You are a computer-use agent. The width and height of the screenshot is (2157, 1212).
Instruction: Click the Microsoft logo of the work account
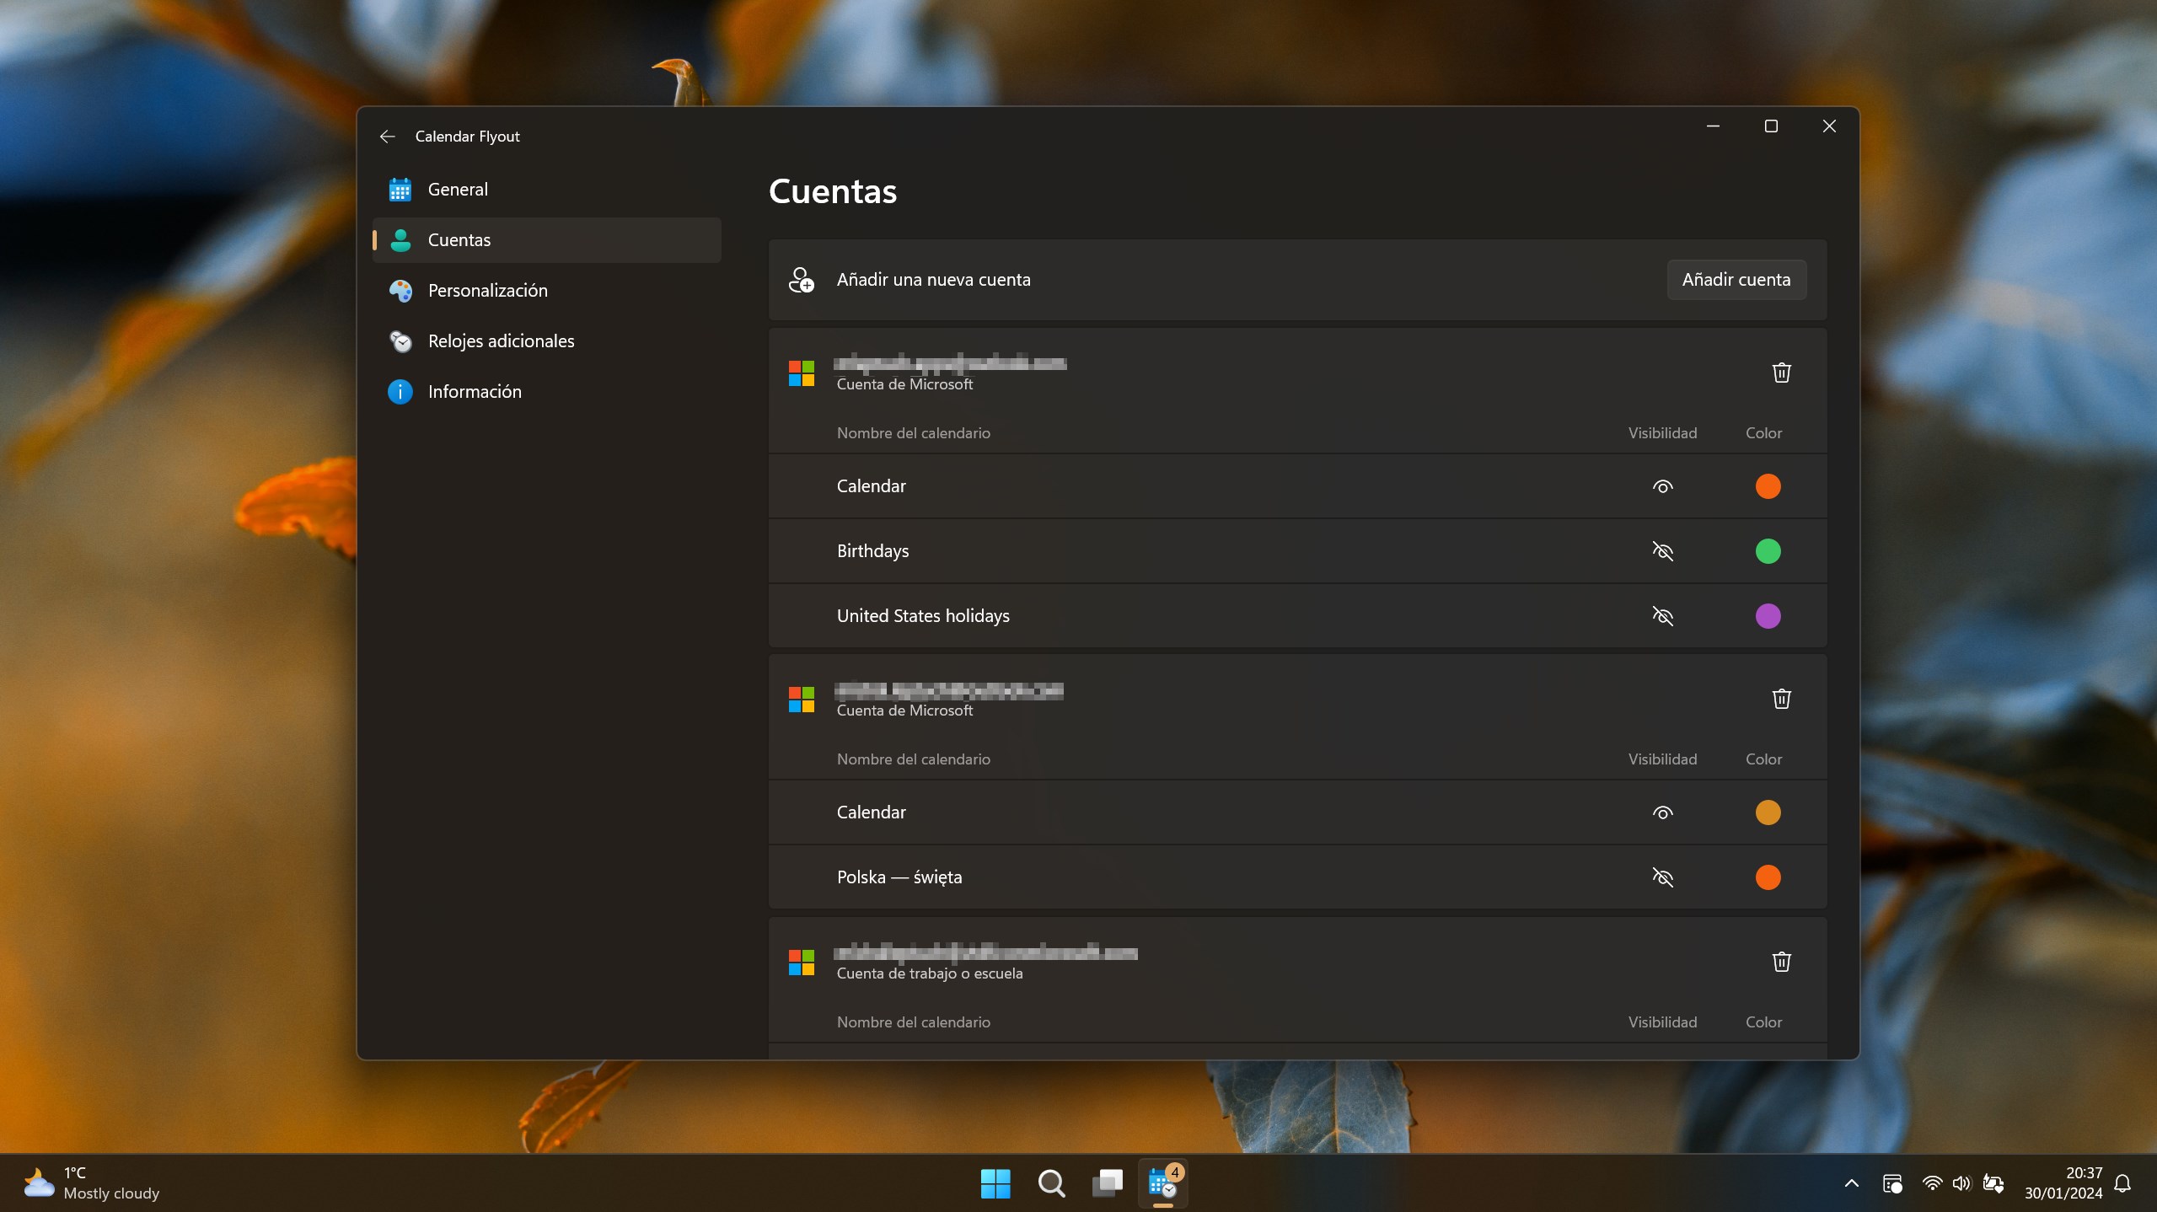coord(801,963)
